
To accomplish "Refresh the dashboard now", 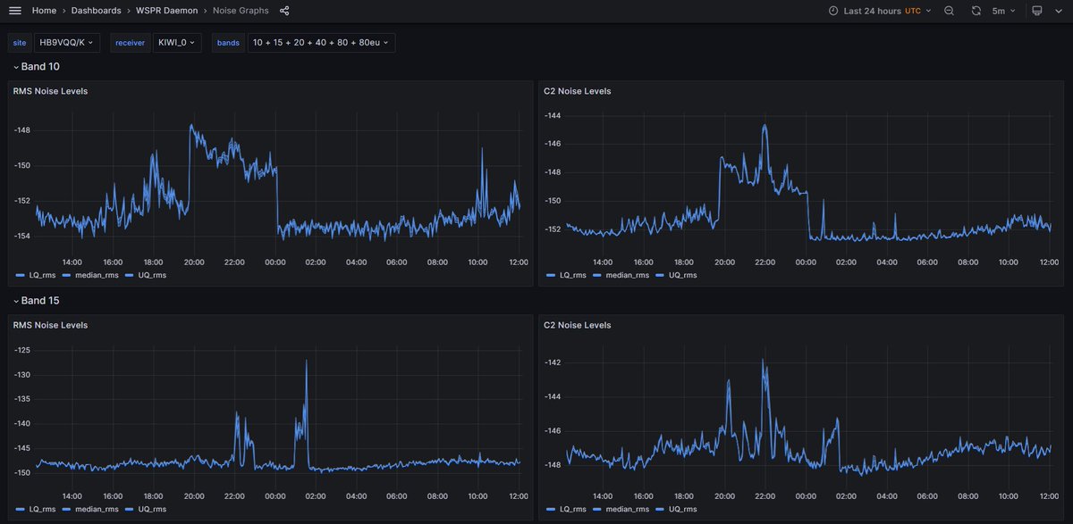I will [x=976, y=11].
